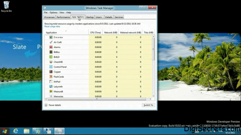Click the BUILD app icon
Screen dimensions: 241x135
point(51,57)
